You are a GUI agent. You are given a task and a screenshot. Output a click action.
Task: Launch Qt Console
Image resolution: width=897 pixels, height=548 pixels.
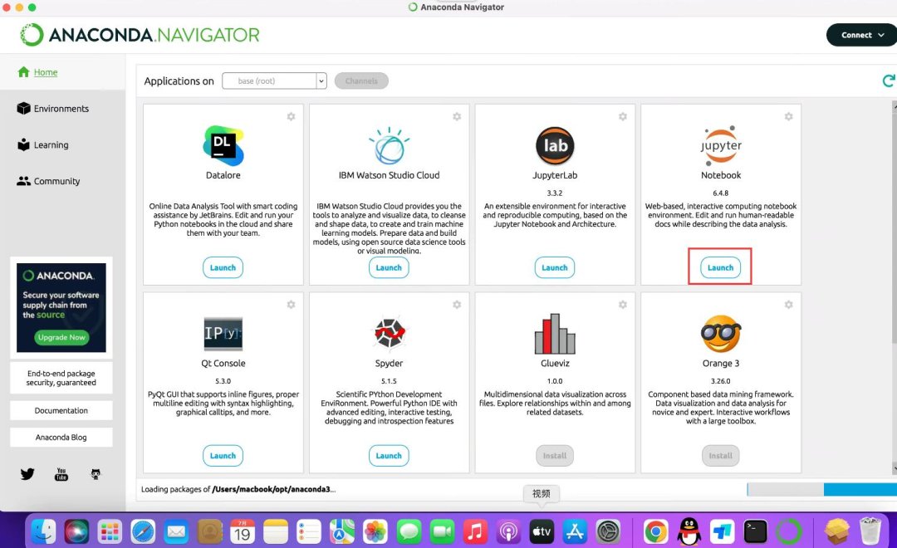(x=223, y=456)
